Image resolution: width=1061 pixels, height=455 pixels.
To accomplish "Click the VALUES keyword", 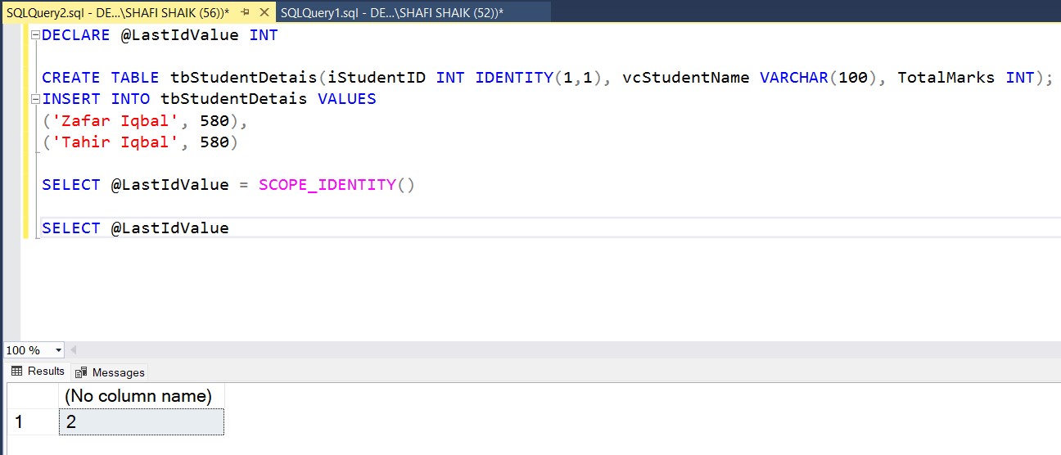I will (346, 99).
